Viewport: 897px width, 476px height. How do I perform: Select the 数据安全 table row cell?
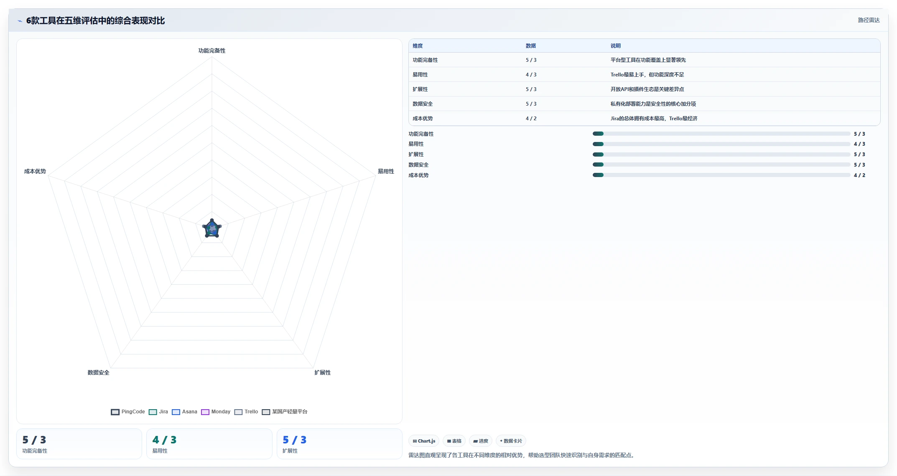(x=423, y=104)
